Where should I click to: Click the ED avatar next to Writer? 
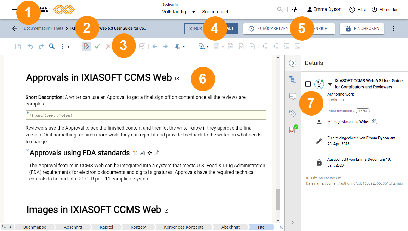tap(375, 121)
